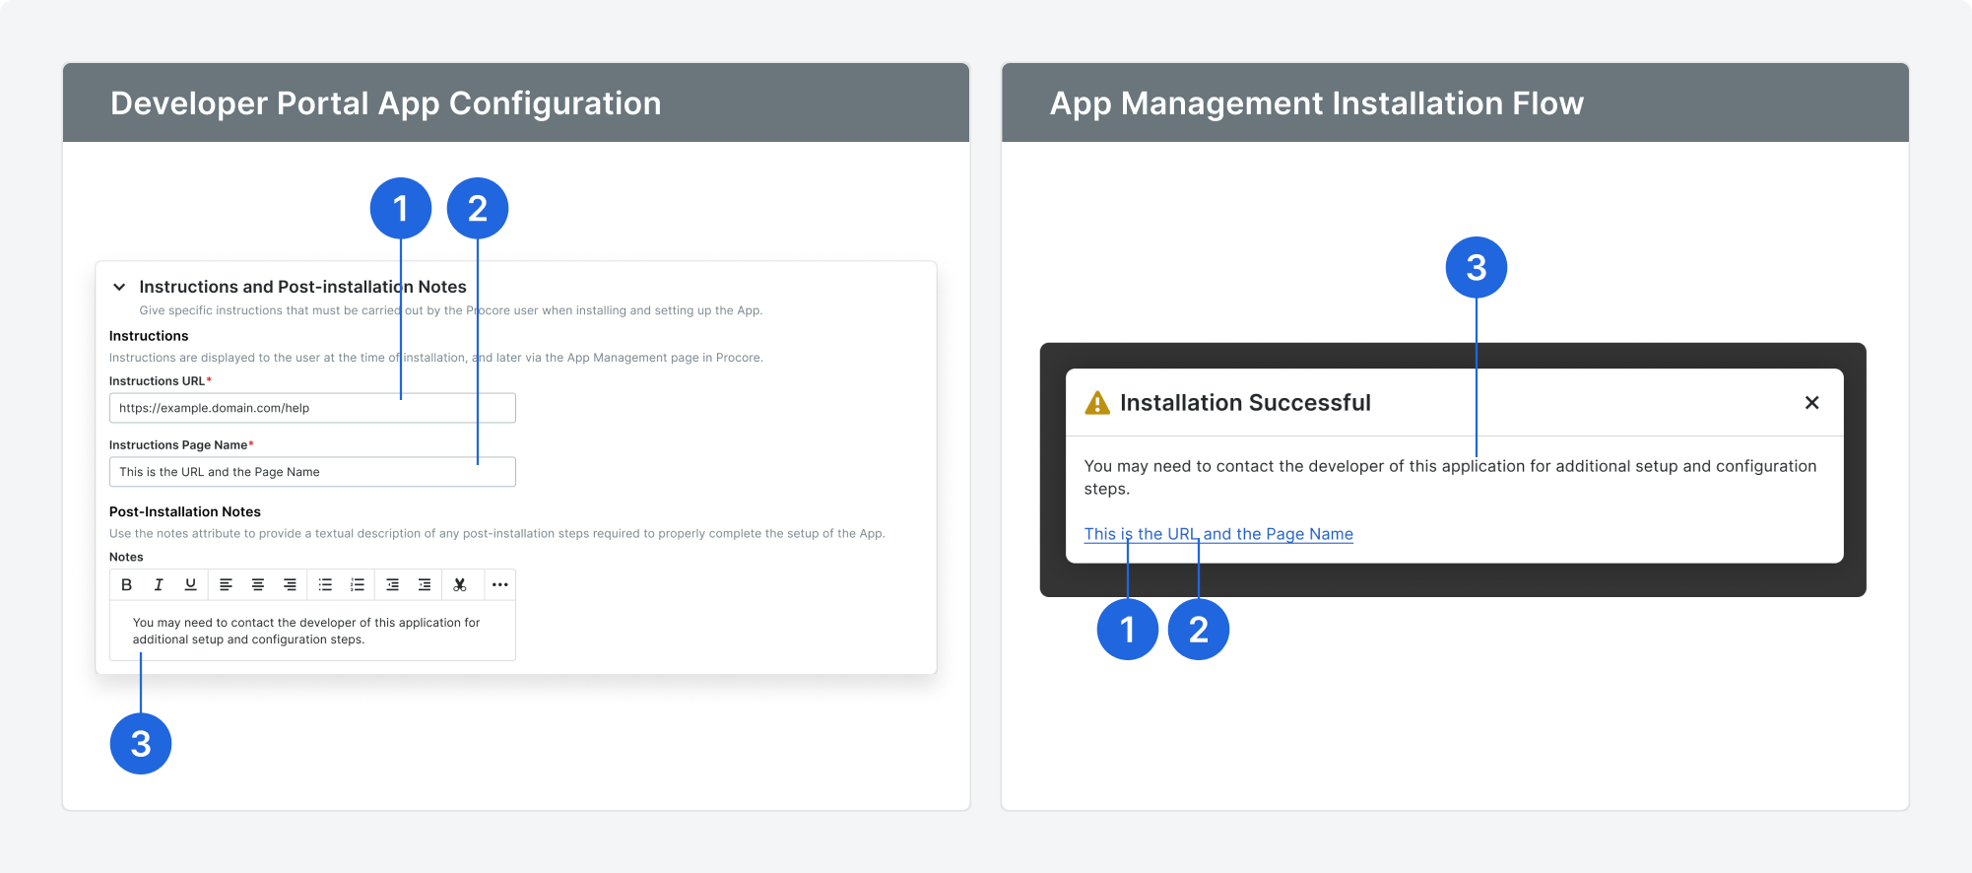This screenshot has height=873, width=1972.
Task: Click the 'Instructions Page Name' field label
Action: (178, 445)
